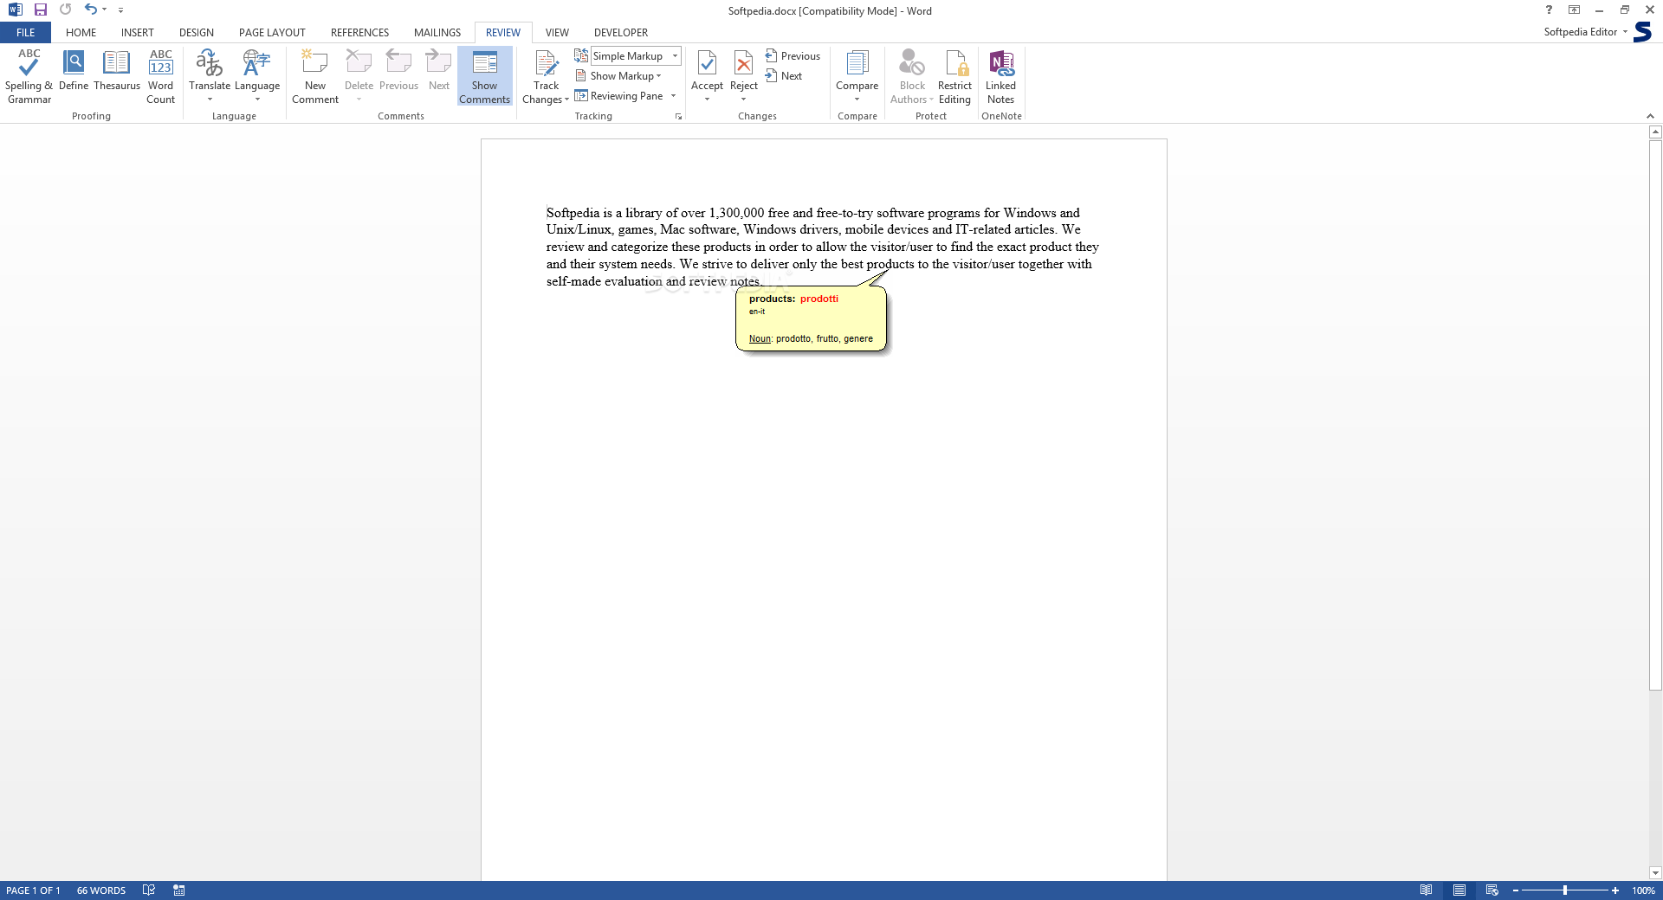Image resolution: width=1663 pixels, height=900 pixels.
Task: Expand the Show Markup menu
Action: click(618, 76)
